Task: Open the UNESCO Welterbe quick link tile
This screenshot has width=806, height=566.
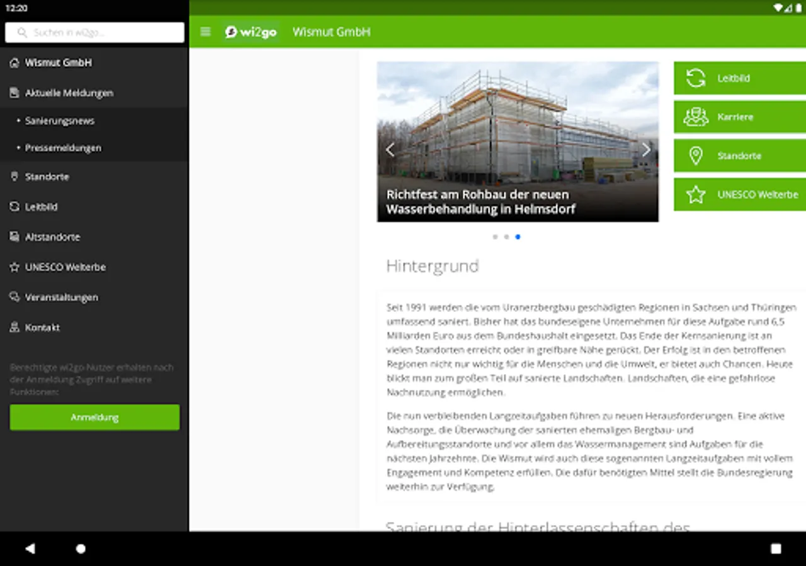Action: click(x=740, y=194)
